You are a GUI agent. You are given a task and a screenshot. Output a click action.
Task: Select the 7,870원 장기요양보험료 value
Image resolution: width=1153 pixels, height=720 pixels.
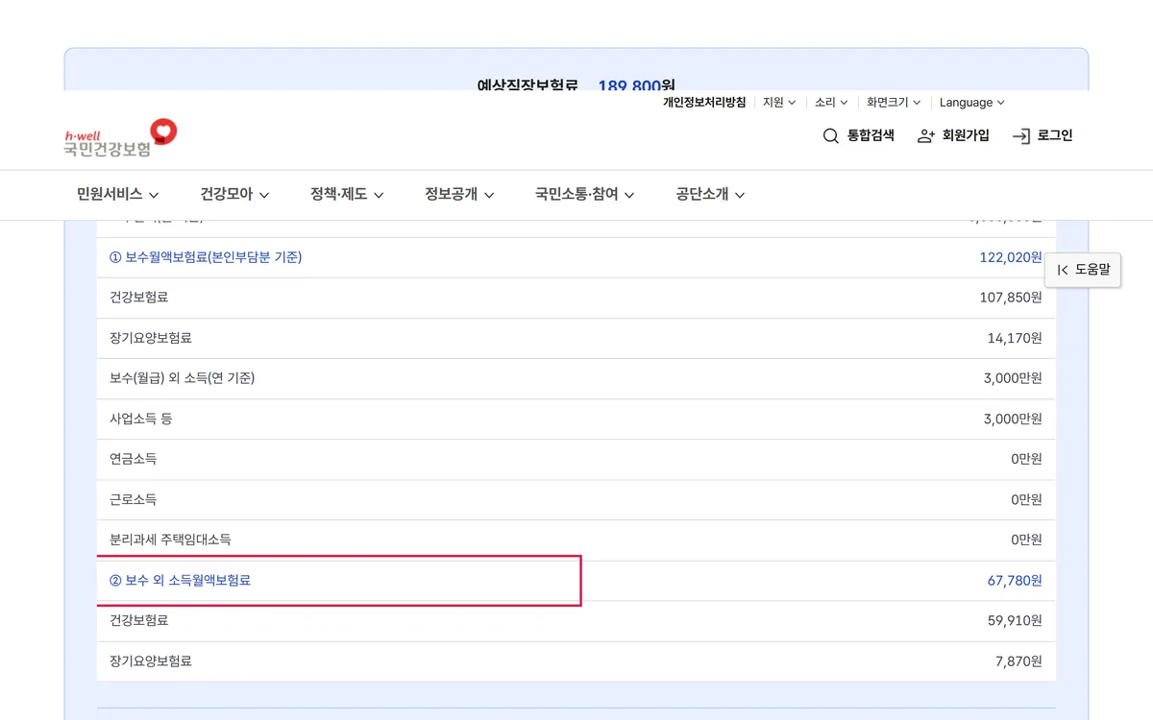tap(1018, 660)
